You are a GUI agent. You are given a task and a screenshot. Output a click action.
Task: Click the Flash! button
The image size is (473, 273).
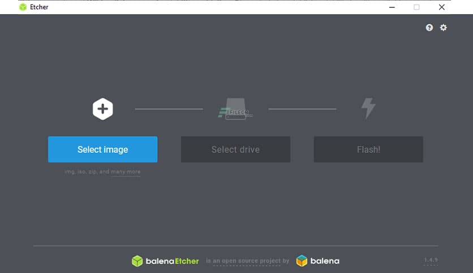coord(368,149)
